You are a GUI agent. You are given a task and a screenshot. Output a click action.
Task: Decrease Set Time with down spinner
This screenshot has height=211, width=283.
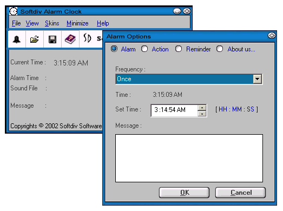202,114
